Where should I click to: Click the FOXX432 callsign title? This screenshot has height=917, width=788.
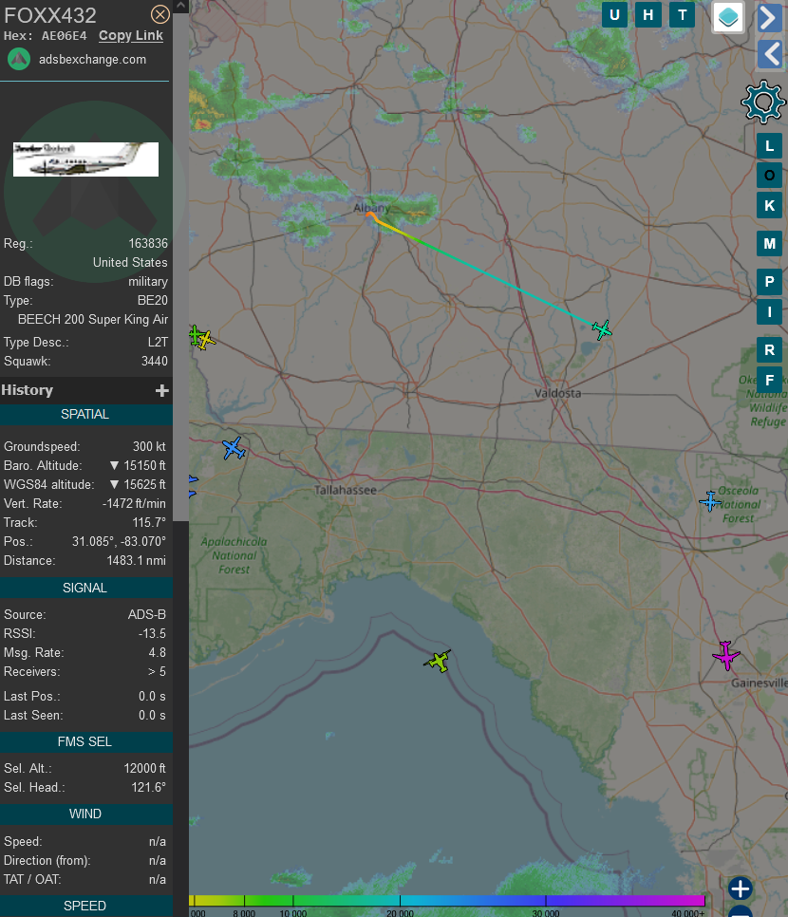click(50, 15)
